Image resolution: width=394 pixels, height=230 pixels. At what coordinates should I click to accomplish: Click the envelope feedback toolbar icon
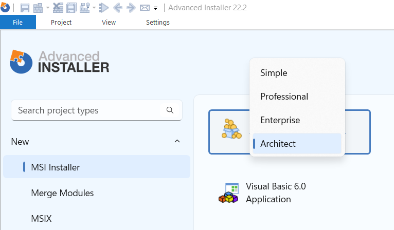[145, 8]
